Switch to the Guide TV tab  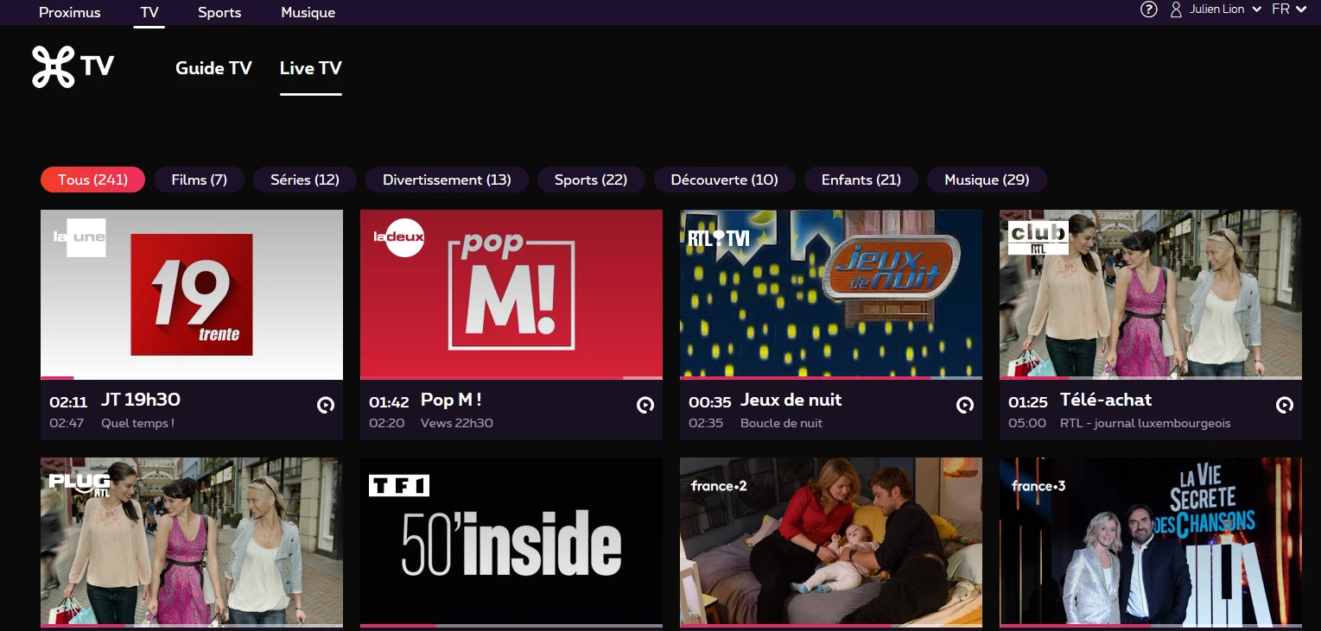(213, 68)
